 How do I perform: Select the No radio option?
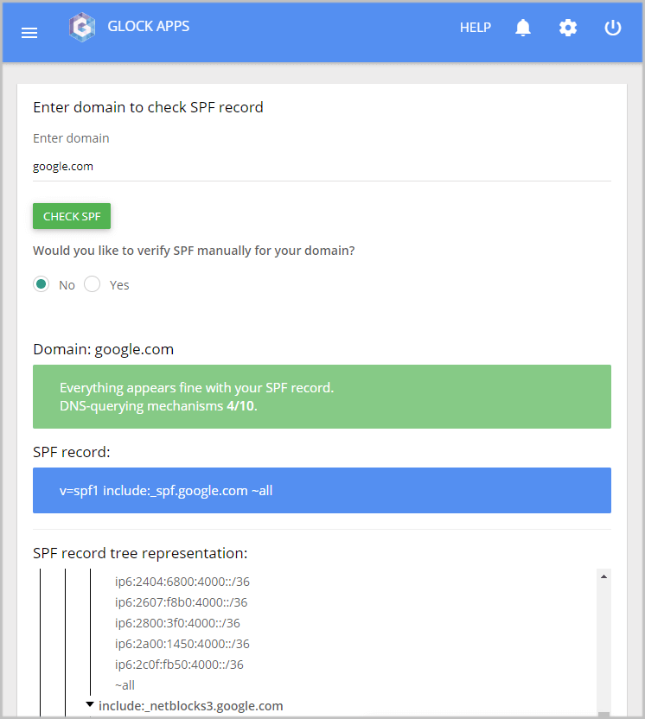pyautogui.click(x=42, y=284)
